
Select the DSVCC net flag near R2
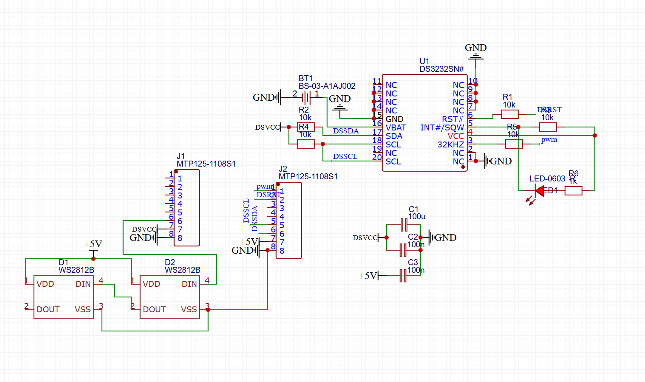click(x=269, y=127)
